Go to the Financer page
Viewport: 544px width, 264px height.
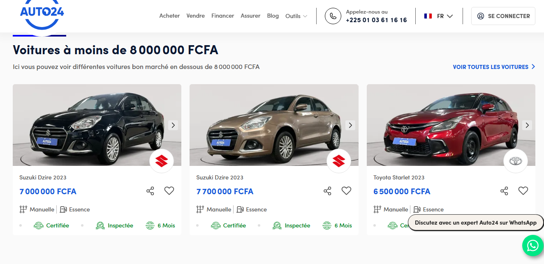222,16
